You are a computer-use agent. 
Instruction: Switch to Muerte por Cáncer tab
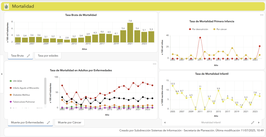(69, 123)
